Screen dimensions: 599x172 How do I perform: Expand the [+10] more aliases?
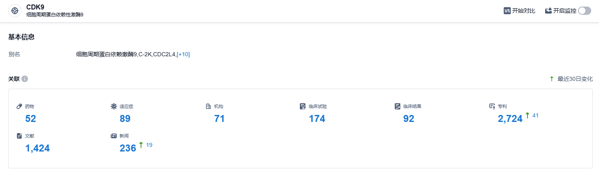point(183,54)
